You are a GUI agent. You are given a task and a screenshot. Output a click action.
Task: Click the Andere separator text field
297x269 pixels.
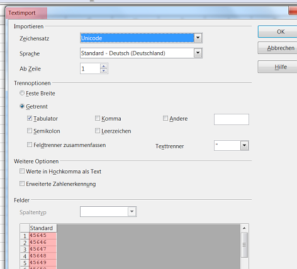232,119
